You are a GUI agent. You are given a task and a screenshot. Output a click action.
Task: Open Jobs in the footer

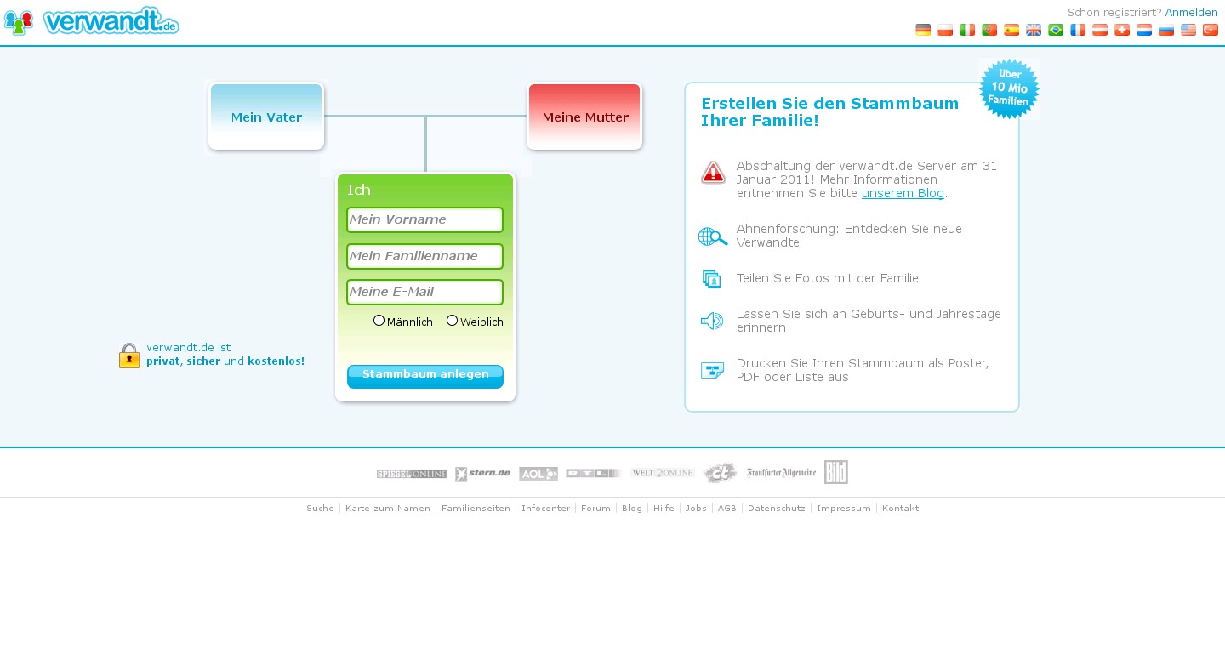click(x=696, y=509)
